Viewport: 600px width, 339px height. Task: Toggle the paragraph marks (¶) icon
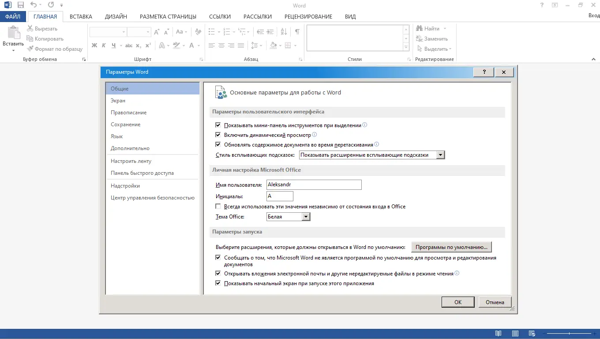point(297,32)
